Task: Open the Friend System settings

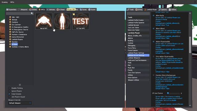Action: 138,51
